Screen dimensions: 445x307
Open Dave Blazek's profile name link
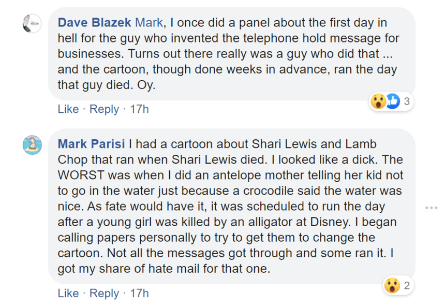coord(95,23)
